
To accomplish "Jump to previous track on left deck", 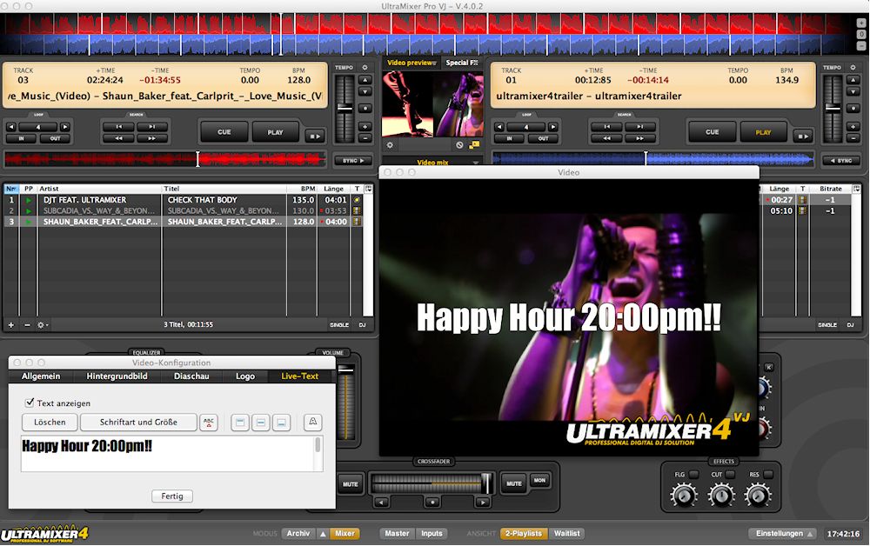I will tap(118, 127).
